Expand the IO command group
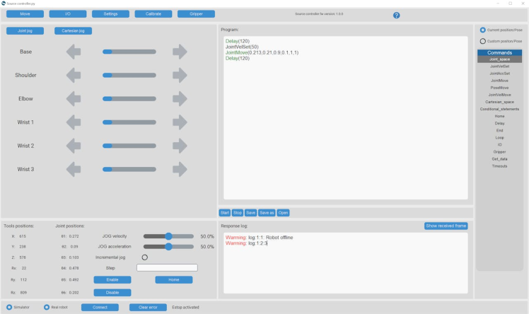This screenshot has height=314, width=529. (x=499, y=145)
